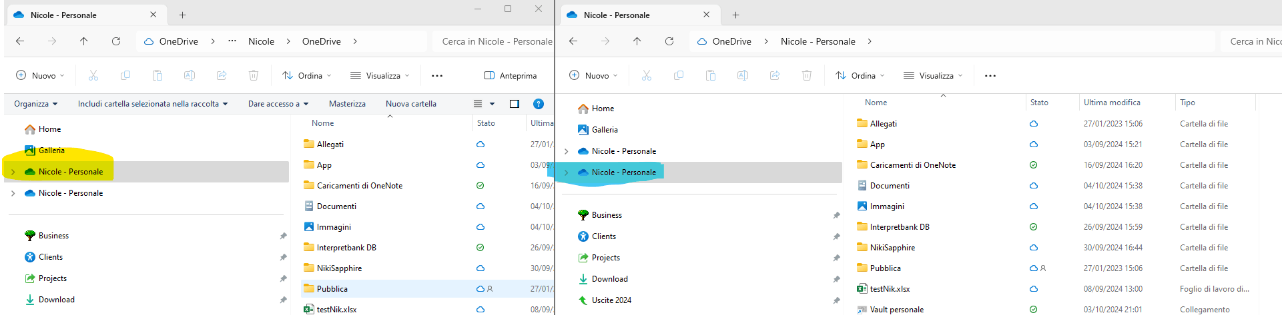The image size is (1282, 315).
Task: Click the Delete trash icon in right window
Action: 807,75
